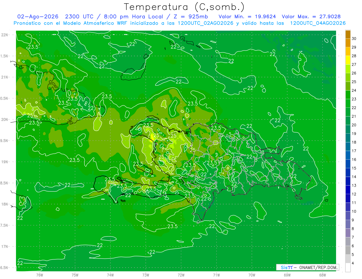
Task: Pick legend color between 27 and 28
Action: tap(348, 60)
